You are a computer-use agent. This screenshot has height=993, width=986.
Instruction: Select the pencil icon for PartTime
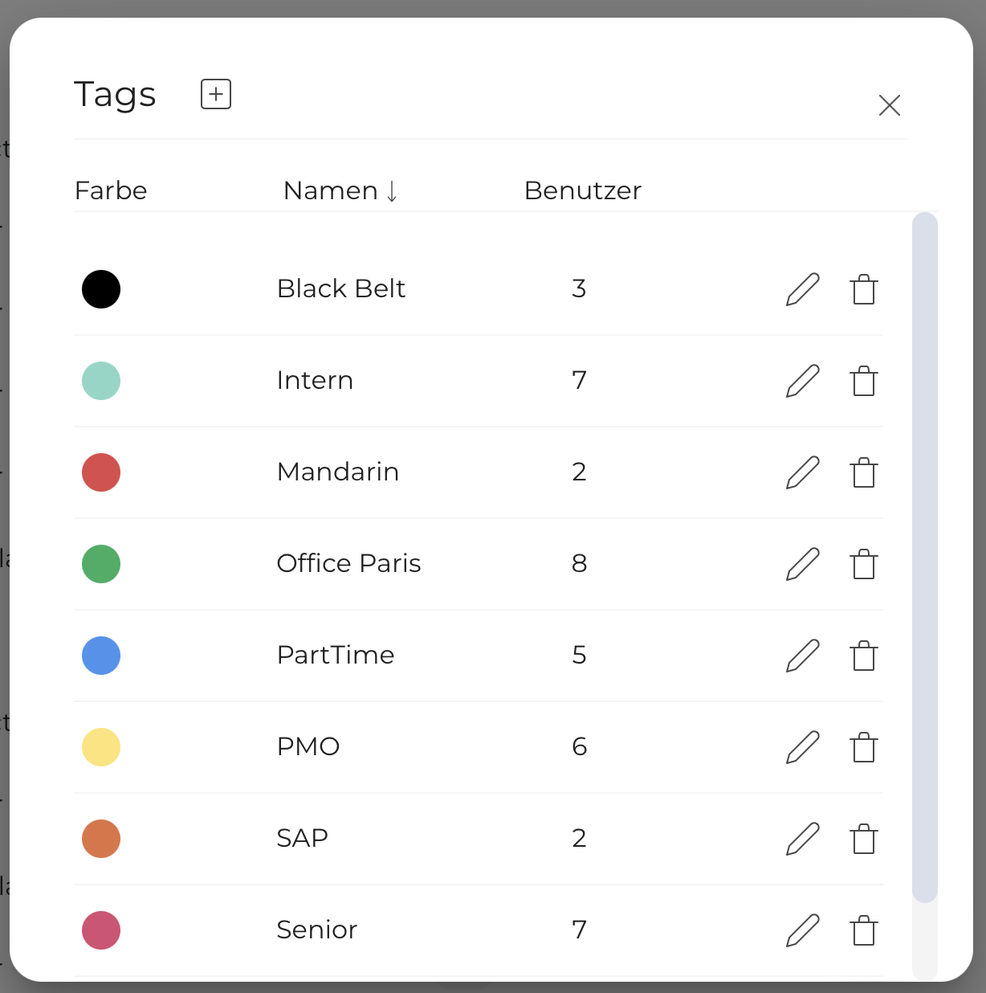pyautogui.click(x=802, y=656)
